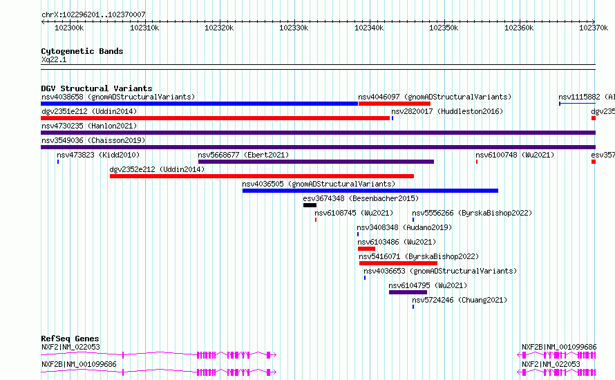The width and height of the screenshot is (615, 380).
Task: Click the 102330k ruler tick label
Action: 294,28
